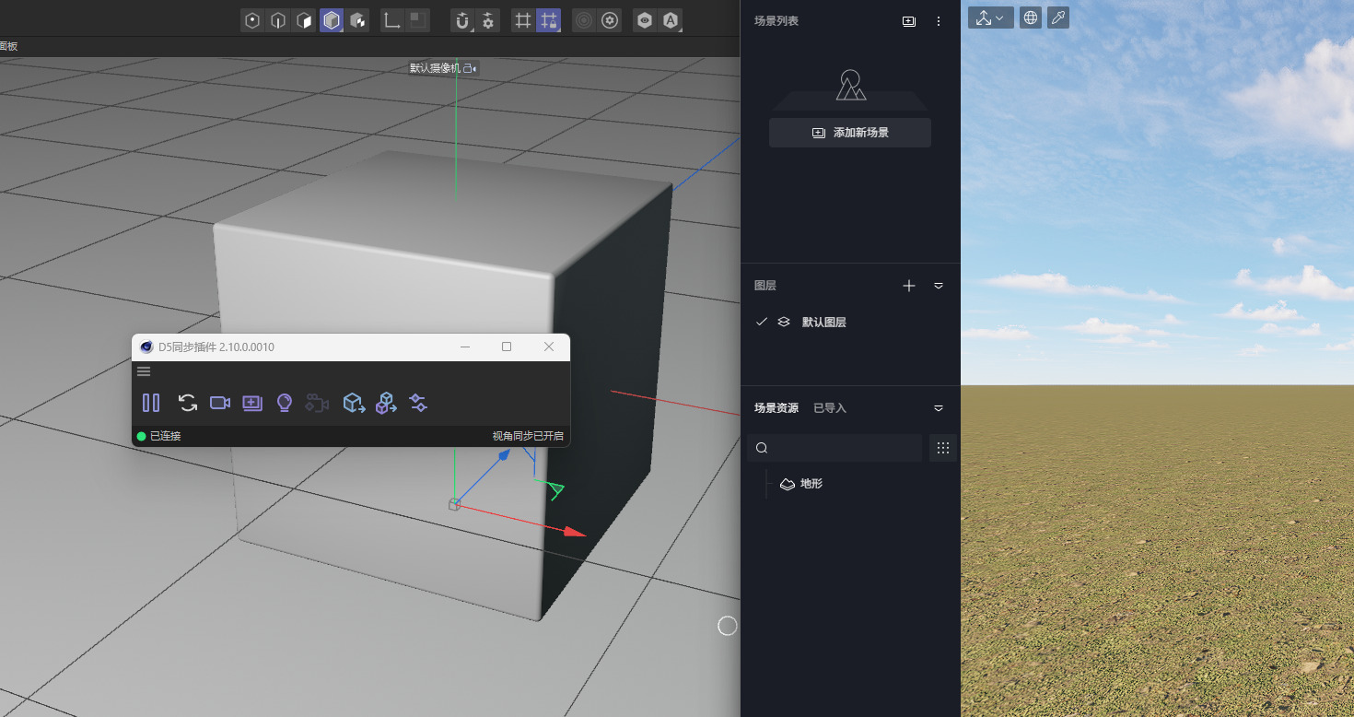Click the globe icon in the viewport
This screenshot has height=717, width=1354.
[1031, 18]
